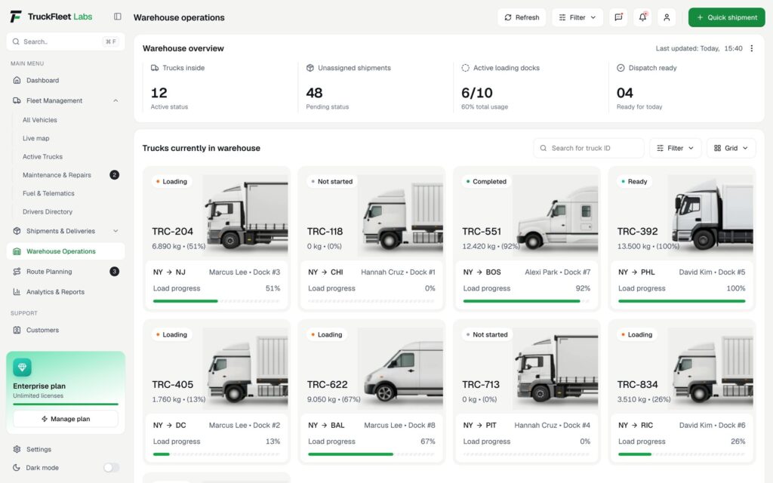Toggle the Dark mode switch
The image size is (773, 483).
pos(112,468)
